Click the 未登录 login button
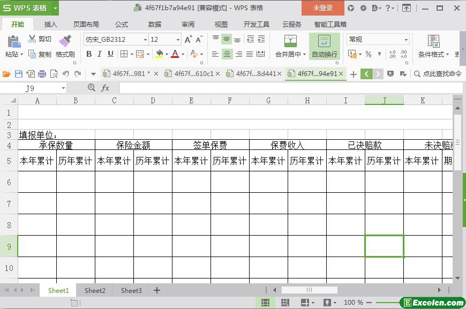 tap(322, 8)
